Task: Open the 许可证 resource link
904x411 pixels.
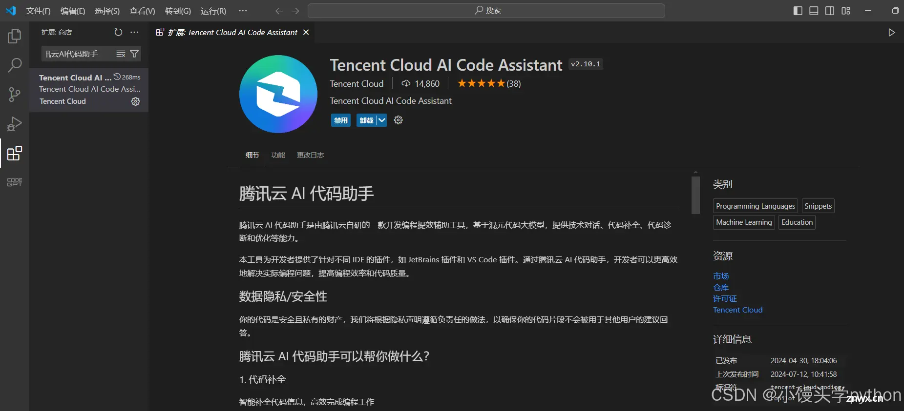Action: point(725,298)
